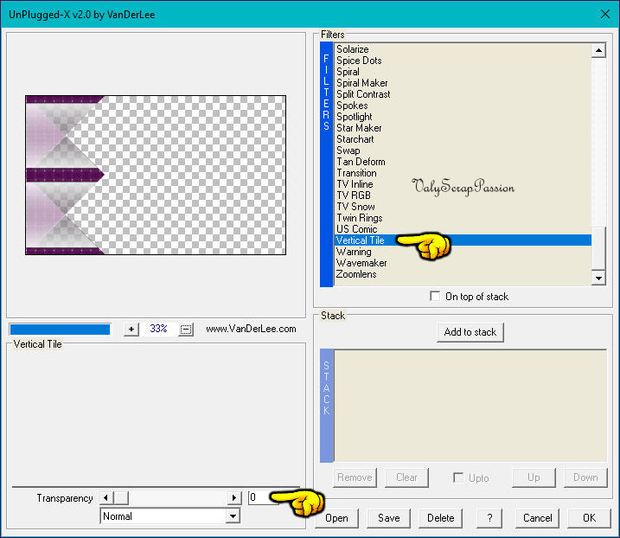Click the question mark help button

pyautogui.click(x=489, y=518)
